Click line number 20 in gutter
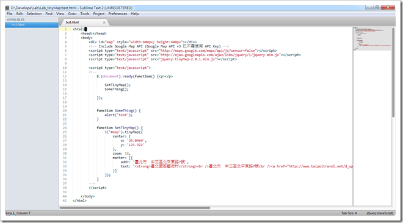The height and width of the screenshot is (223, 403). [x=65, y=111]
